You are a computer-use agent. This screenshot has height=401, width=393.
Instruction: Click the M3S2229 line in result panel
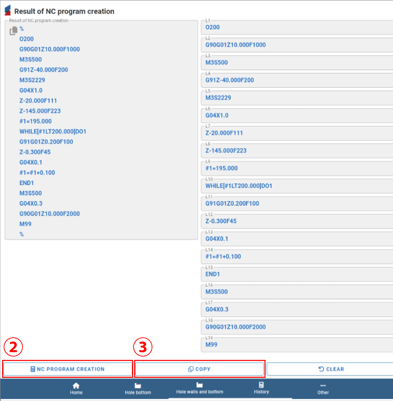click(x=32, y=80)
